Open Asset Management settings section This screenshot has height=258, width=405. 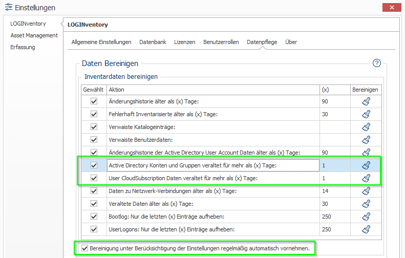click(x=34, y=35)
